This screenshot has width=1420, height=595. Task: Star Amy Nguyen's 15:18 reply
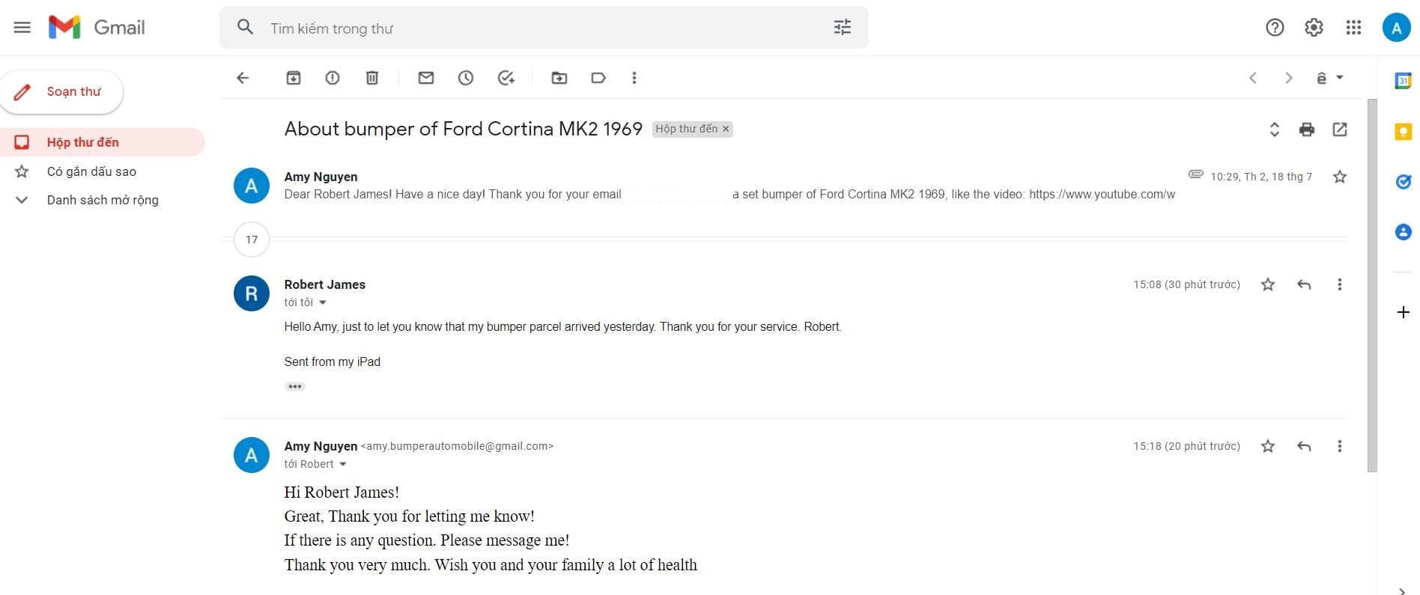click(1267, 446)
